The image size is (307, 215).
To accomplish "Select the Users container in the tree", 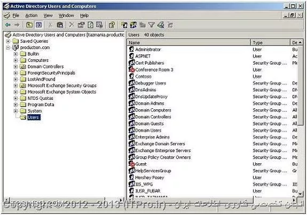I will click(34, 117).
